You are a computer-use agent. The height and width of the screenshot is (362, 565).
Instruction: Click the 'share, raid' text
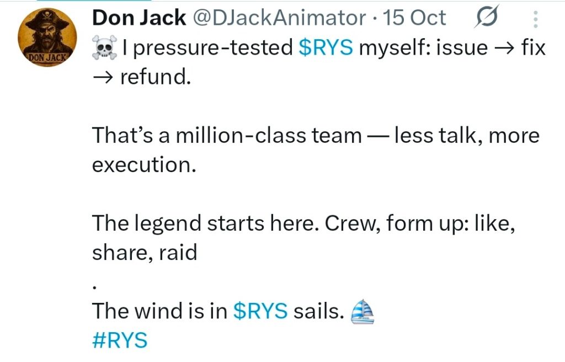click(x=145, y=253)
